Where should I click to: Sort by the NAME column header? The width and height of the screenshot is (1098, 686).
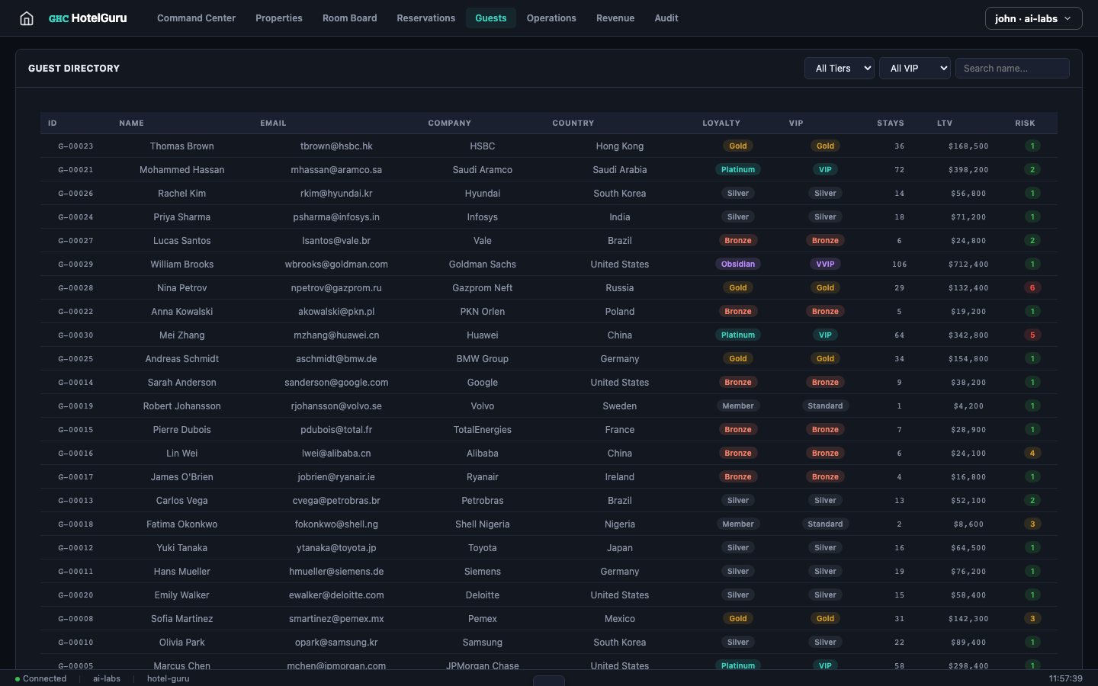click(131, 123)
